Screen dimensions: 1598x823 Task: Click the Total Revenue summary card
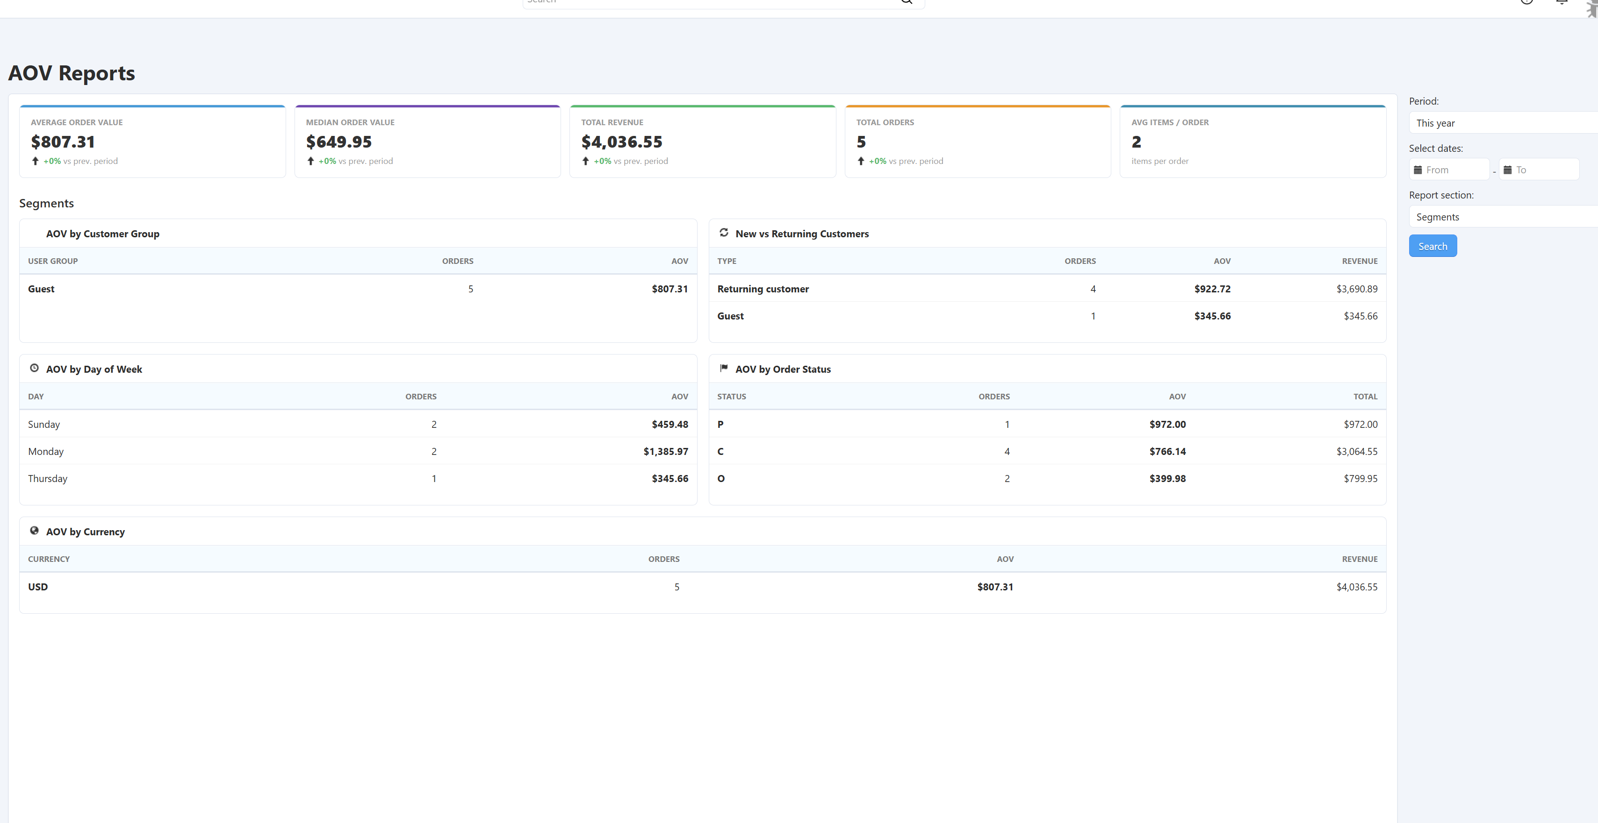(702, 142)
